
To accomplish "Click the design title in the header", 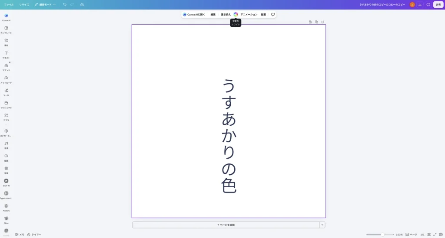I will [382, 4].
